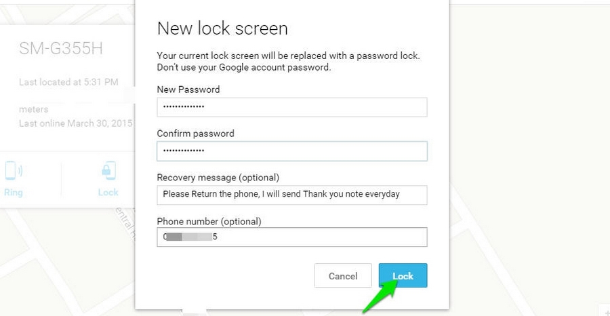Click the 'Confirm password' field label
Viewport: 610px width, 316px height.
(x=196, y=134)
